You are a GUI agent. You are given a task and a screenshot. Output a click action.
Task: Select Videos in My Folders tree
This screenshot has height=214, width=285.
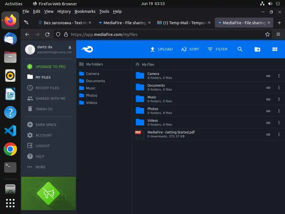[88, 103]
